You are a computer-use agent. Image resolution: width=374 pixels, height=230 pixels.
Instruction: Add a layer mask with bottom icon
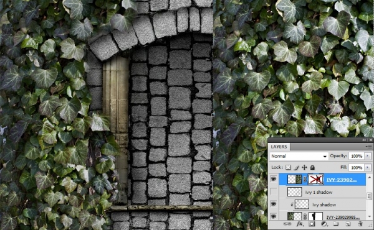click(312, 224)
